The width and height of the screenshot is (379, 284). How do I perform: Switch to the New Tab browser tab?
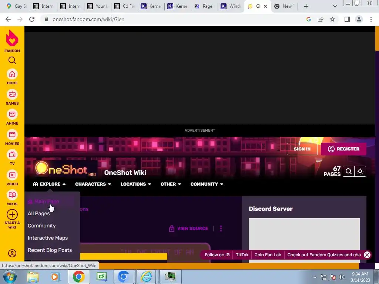click(x=284, y=6)
